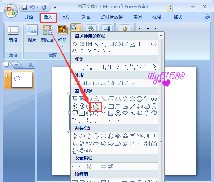
Task: Select the teardrop shape in basic shapes
Action: pos(96,106)
